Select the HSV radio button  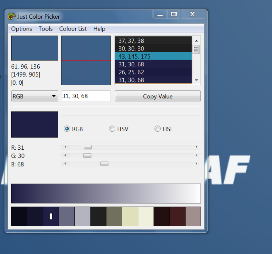click(112, 129)
